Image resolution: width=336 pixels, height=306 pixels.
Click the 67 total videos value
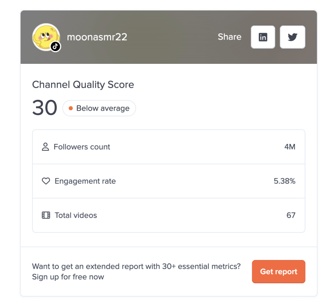pyautogui.click(x=291, y=215)
